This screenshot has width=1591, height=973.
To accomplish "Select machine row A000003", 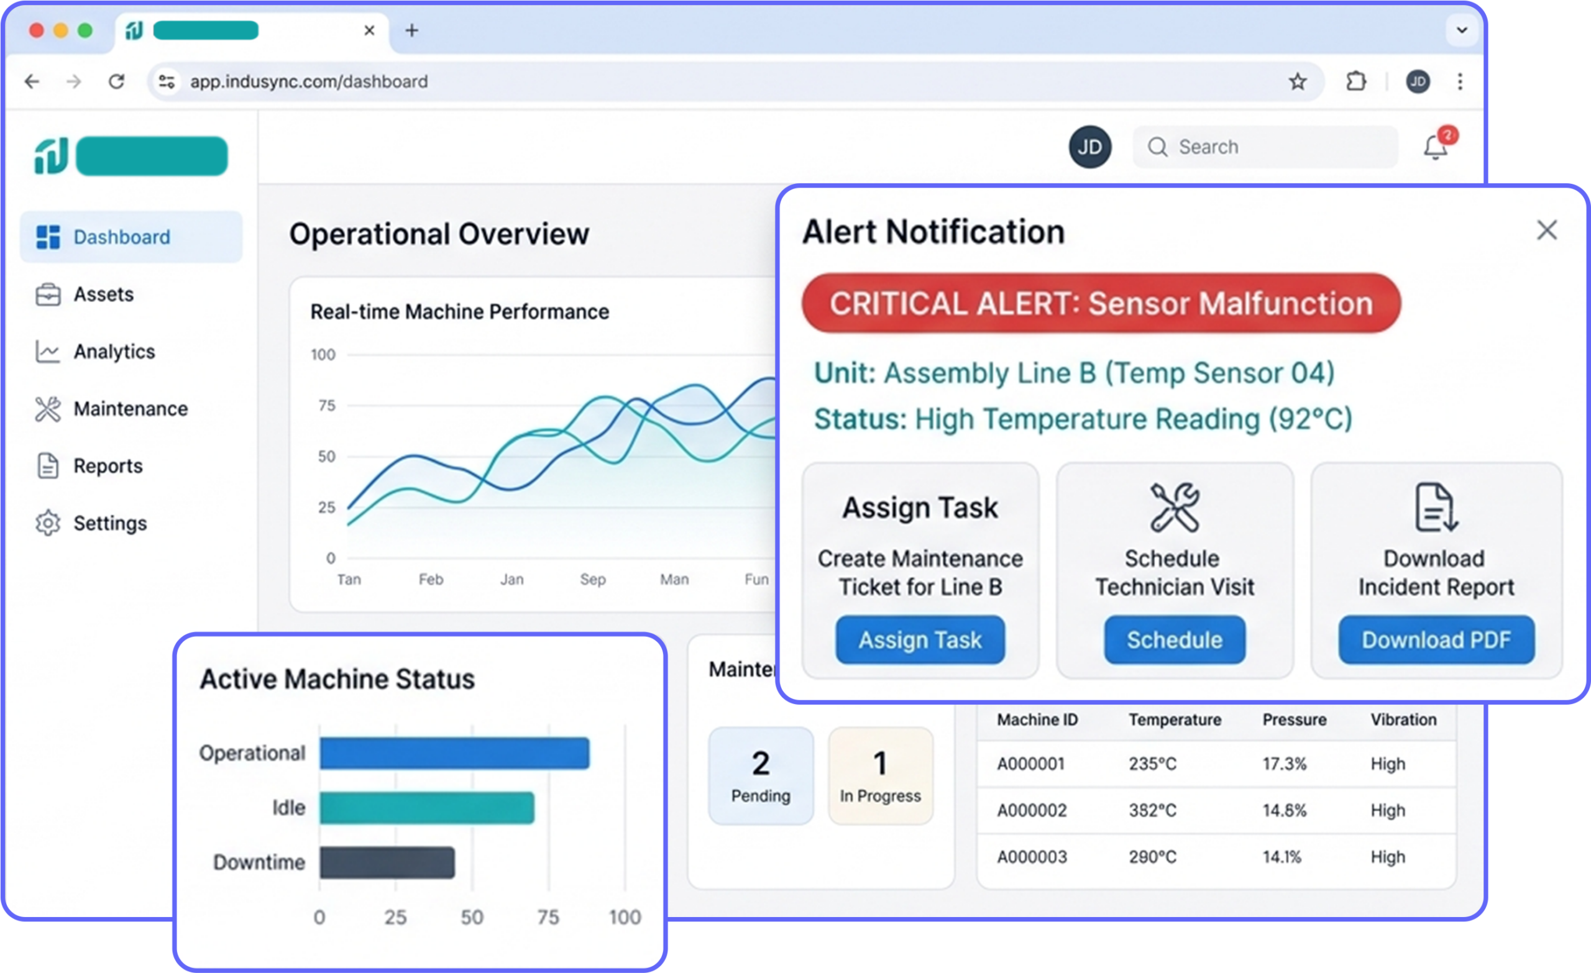I will click(1216, 857).
